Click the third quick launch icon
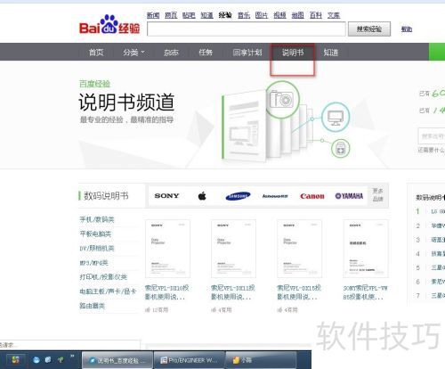Image resolution: width=445 pixels, height=369 pixels. pyautogui.click(x=61, y=360)
